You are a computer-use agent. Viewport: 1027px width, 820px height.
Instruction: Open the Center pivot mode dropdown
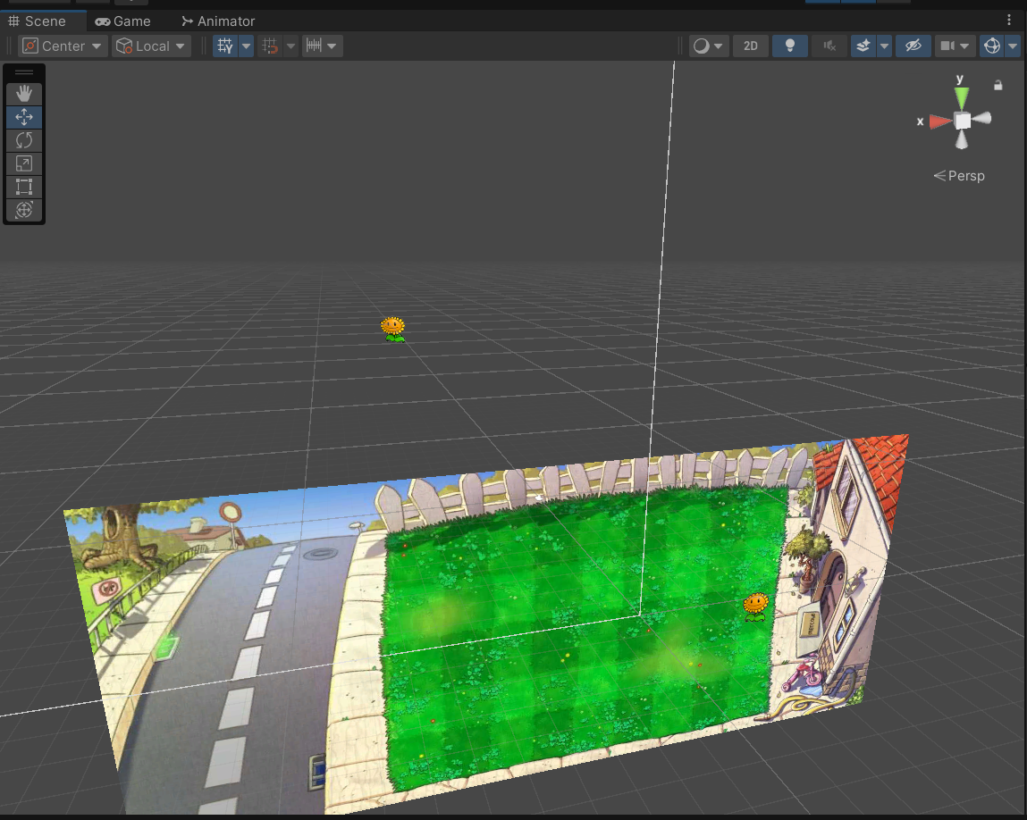[63, 46]
